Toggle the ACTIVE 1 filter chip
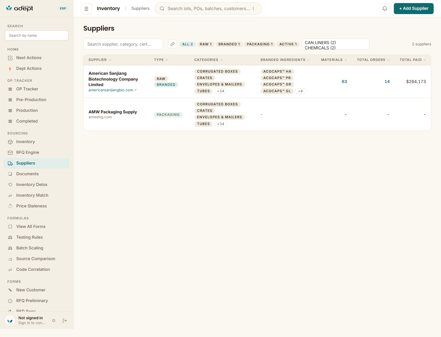This screenshot has width=441, height=337. [288, 44]
